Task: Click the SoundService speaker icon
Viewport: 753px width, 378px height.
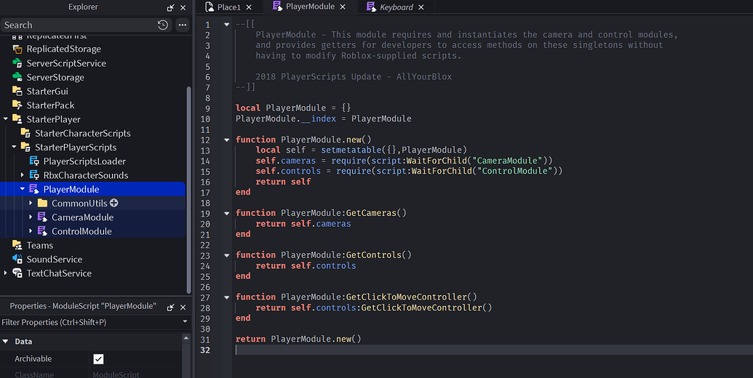Action: tap(17, 259)
